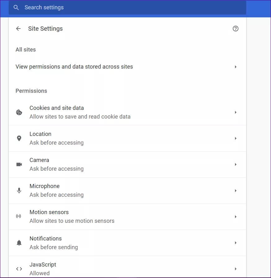The height and width of the screenshot is (278, 271).
Task: Click the Camera icon
Action: [x=19, y=164]
